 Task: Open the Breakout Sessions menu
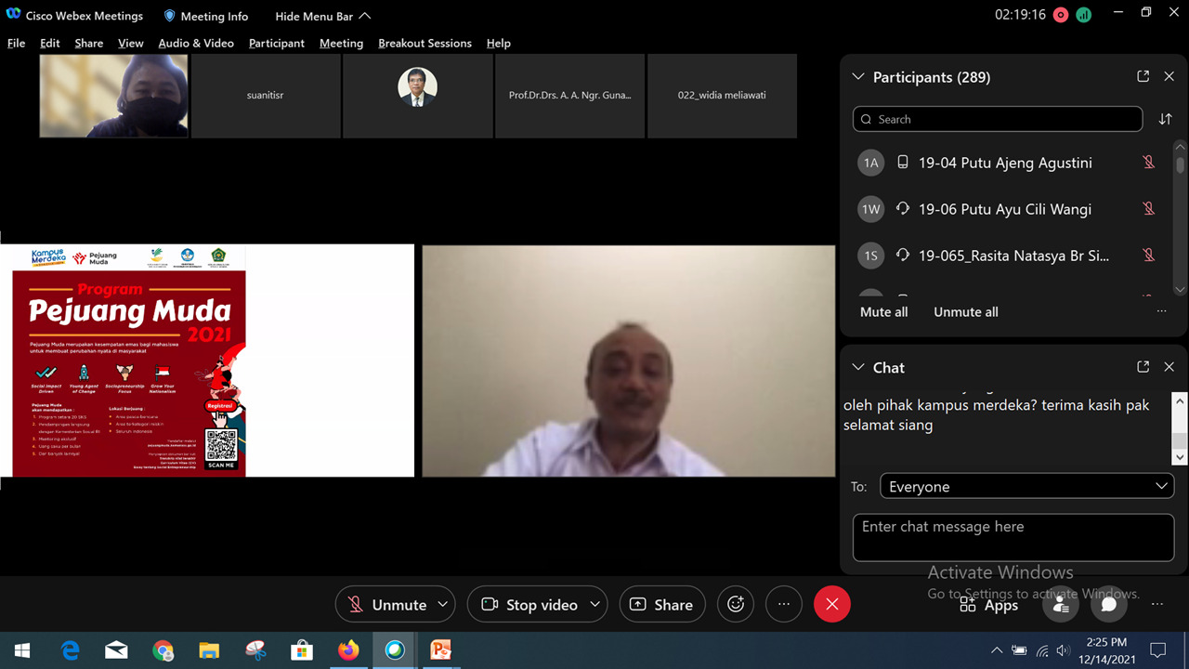[425, 43]
